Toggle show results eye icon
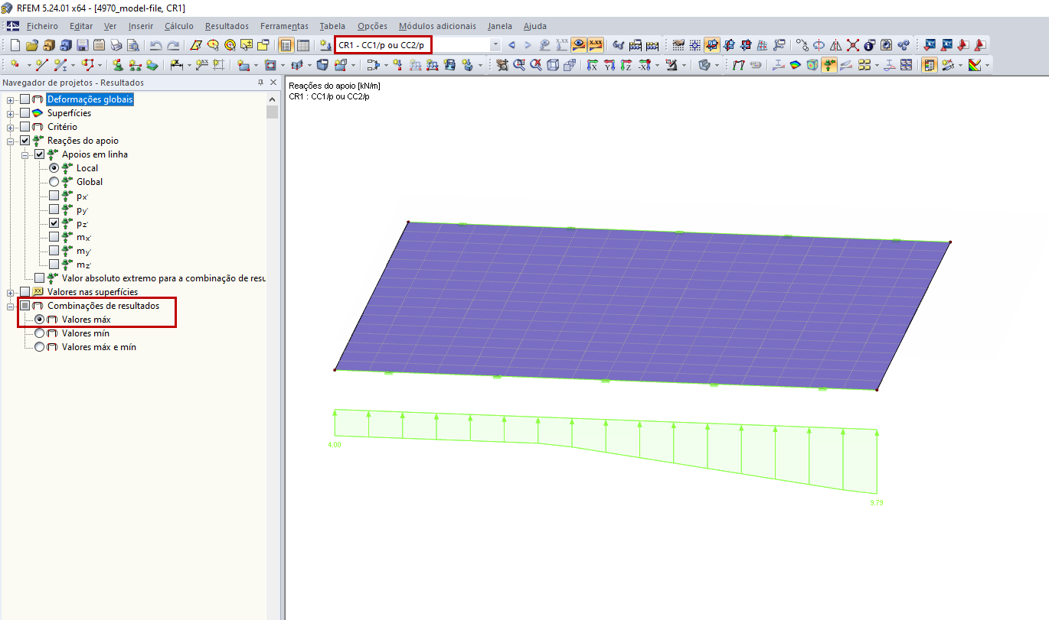Image resolution: width=1049 pixels, height=620 pixels. click(579, 45)
